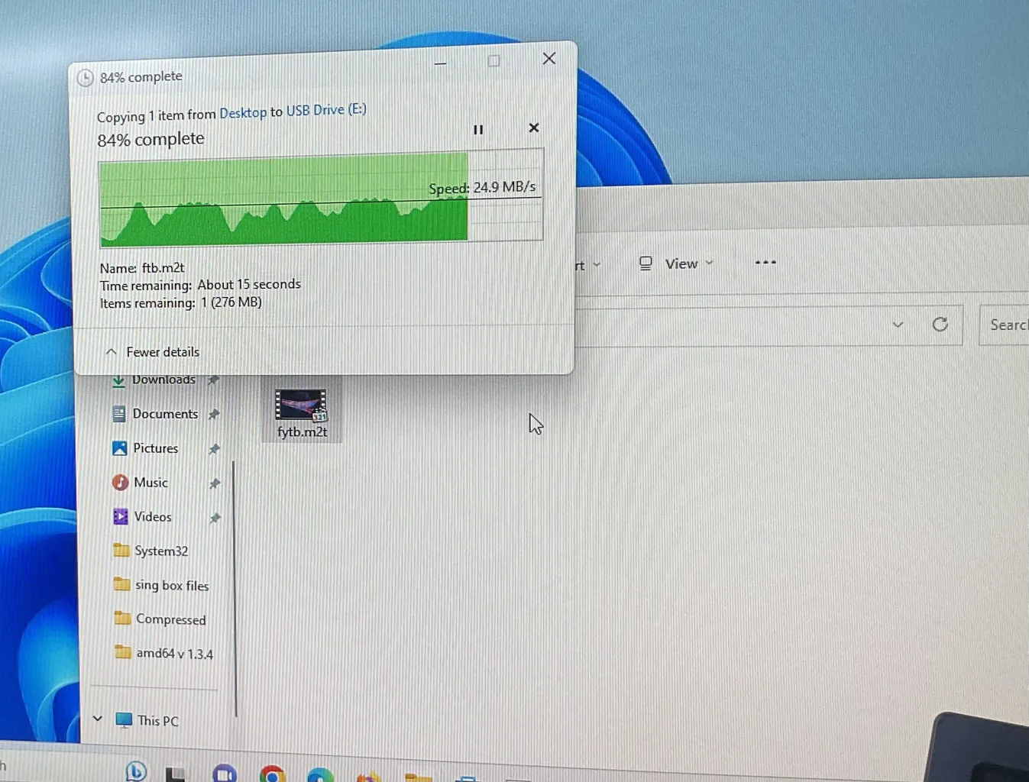The height and width of the screenshot is (782, 1029).
Task: Click the pin icon next to Videos
Action: [x=215, y=518]
